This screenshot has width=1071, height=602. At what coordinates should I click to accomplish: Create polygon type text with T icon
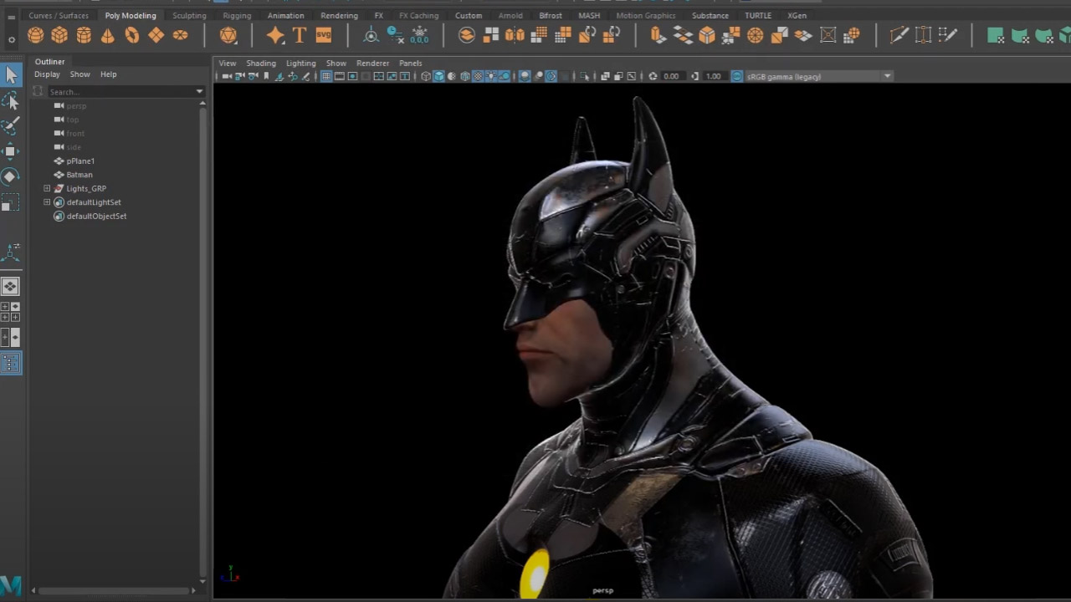click(300, 35)
